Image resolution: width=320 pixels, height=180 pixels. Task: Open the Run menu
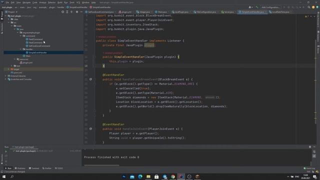(65, 2)
